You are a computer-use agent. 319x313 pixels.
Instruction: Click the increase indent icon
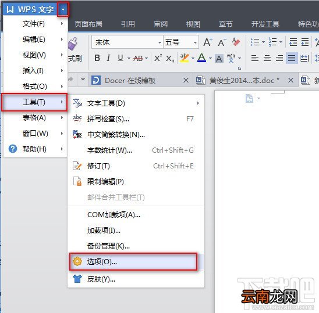click(305, 42)
